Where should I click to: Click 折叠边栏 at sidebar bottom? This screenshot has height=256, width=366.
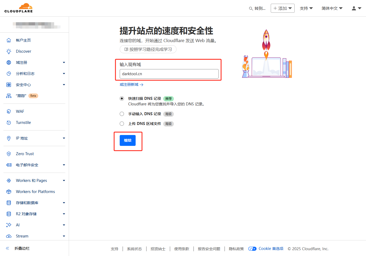tap(22, 248)
